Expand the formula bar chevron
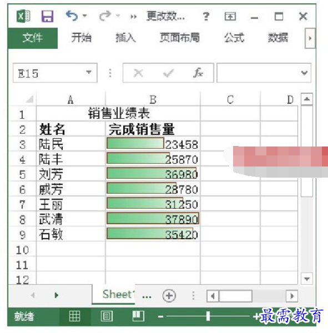The height and width of the screenshot is (333, 328). (x=305, y=73)
